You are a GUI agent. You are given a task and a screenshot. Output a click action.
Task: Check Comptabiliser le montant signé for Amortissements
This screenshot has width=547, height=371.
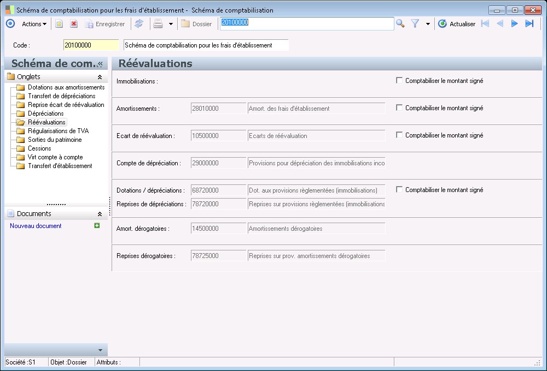399,107
